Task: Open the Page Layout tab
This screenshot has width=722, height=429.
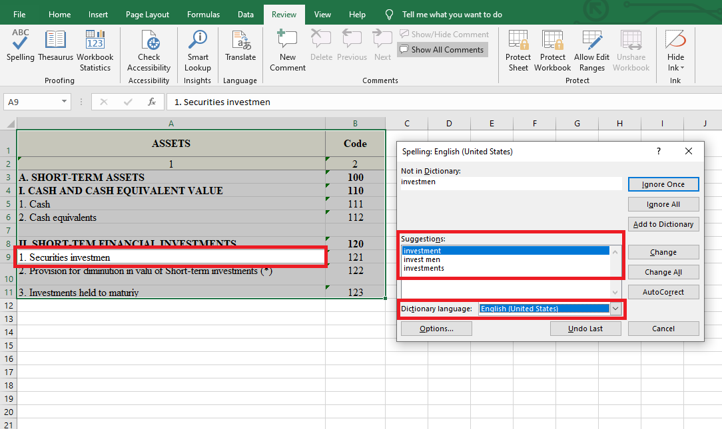Action: 147,15
